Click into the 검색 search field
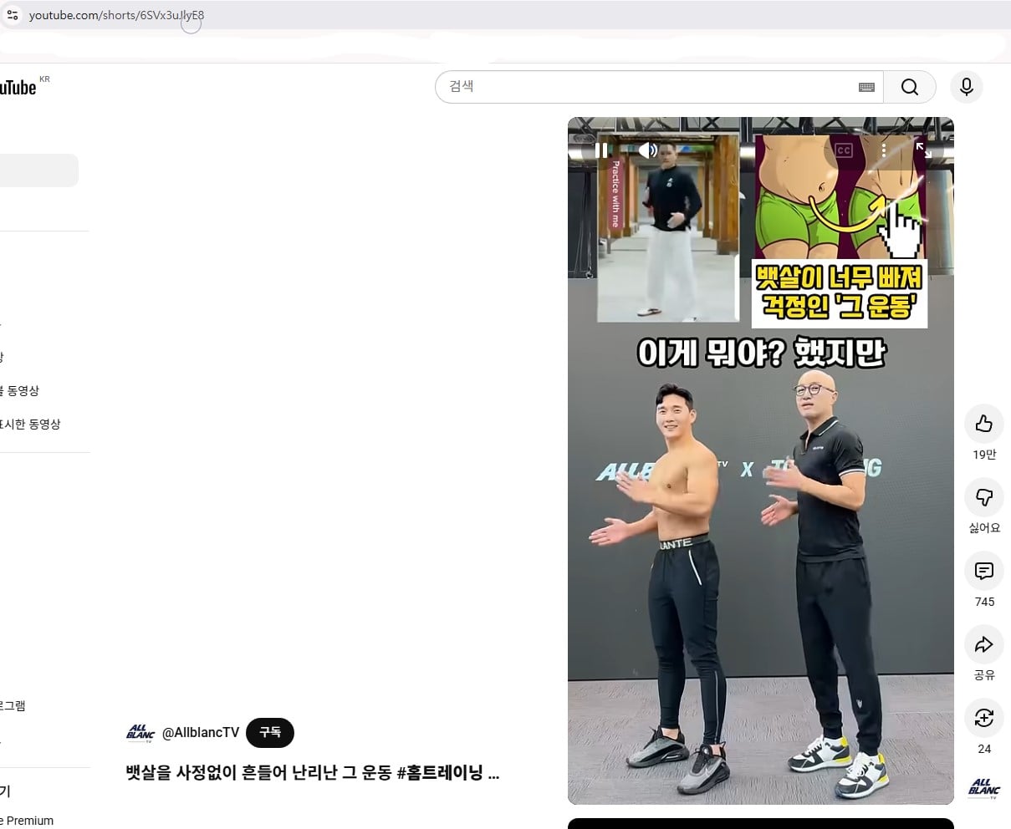 pos(644,87)
